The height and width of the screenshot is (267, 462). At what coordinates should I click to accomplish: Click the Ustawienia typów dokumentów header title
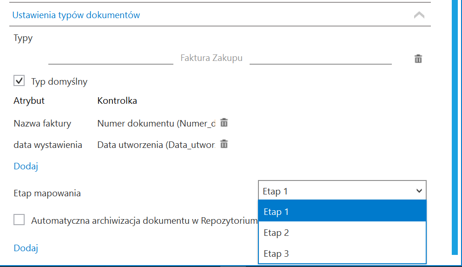tap(76, 15)
